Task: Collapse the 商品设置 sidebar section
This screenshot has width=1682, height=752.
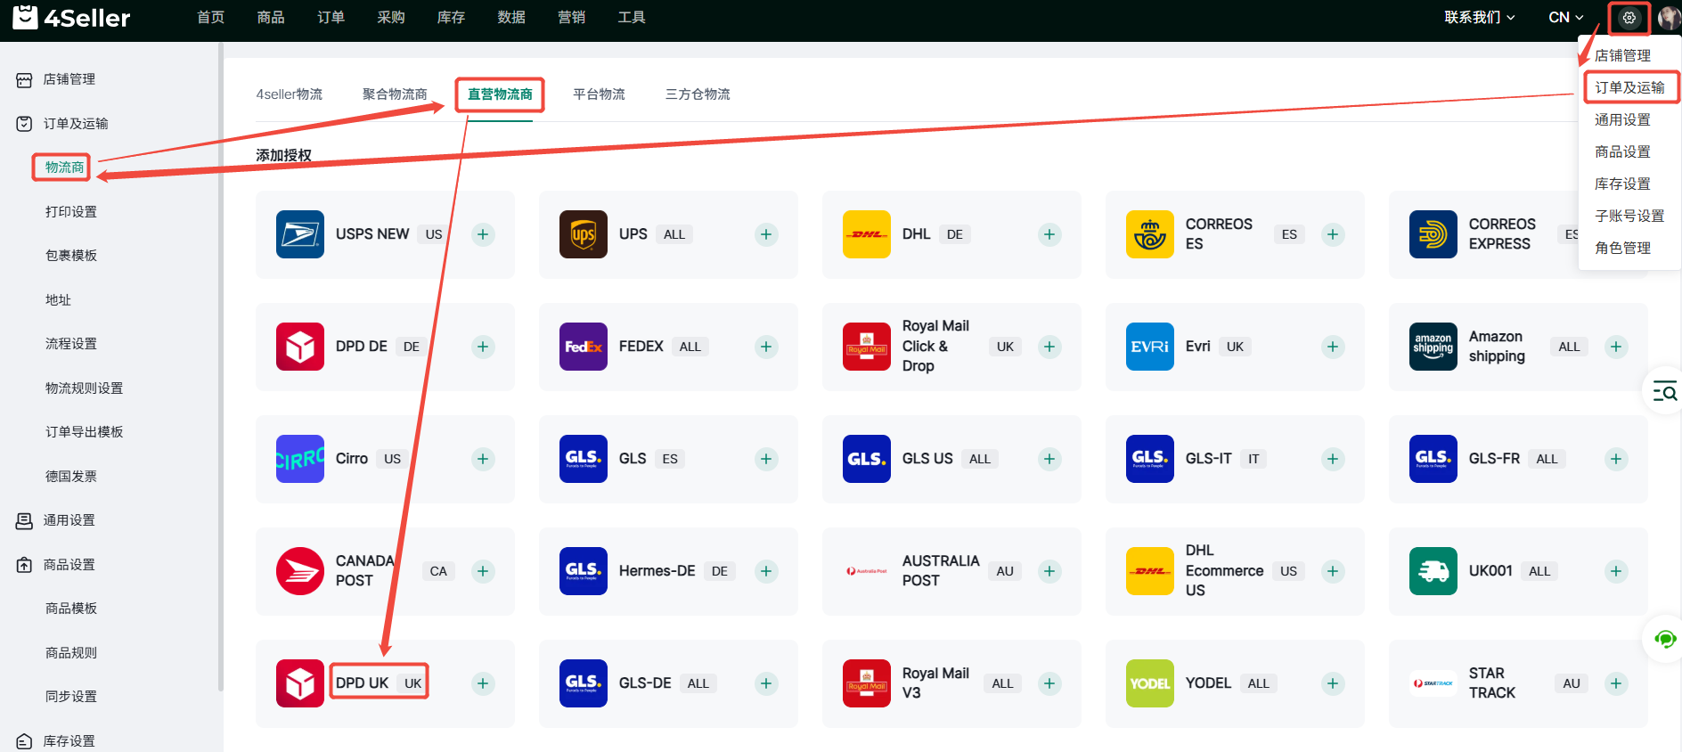Action: coord(69,565)
